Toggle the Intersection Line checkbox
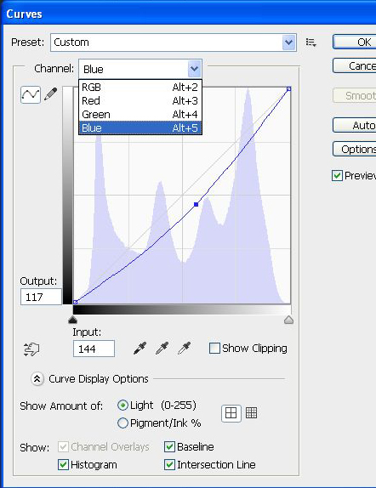This screenshot has height=488, width=376. point(169,465)
